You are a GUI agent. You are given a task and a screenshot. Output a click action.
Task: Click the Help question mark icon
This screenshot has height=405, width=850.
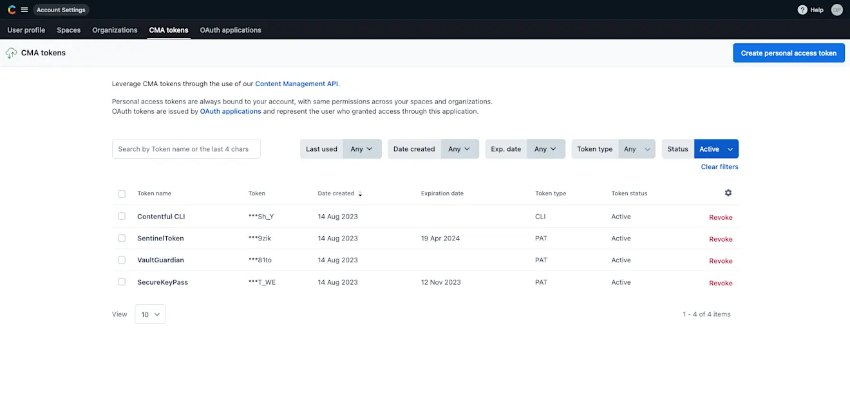pyautogui.click(x=802, y=10)
